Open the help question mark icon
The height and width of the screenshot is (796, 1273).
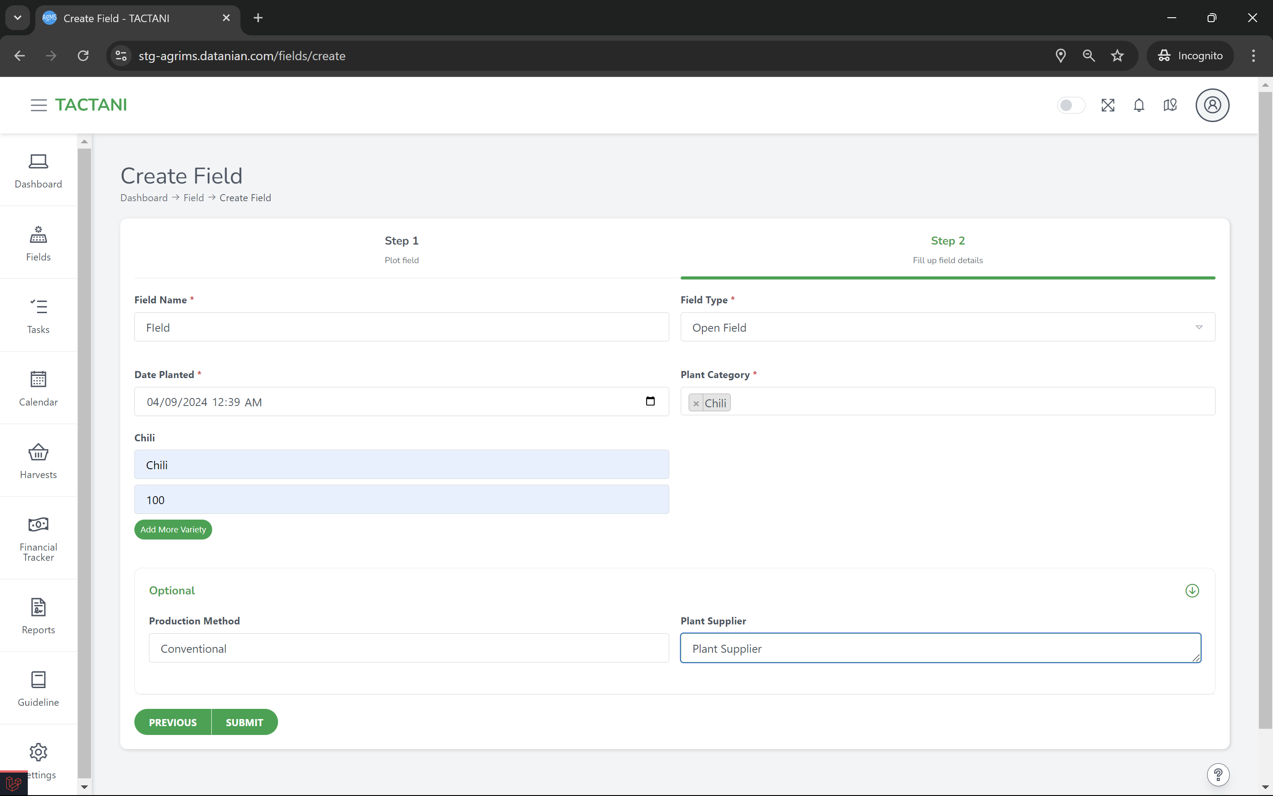(x=1218, y=774)
